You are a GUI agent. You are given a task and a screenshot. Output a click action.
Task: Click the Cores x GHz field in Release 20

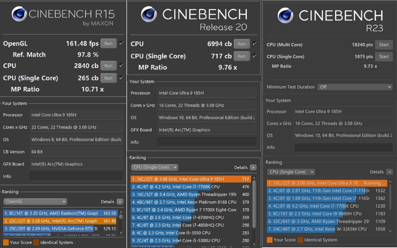tap(207, 105)
